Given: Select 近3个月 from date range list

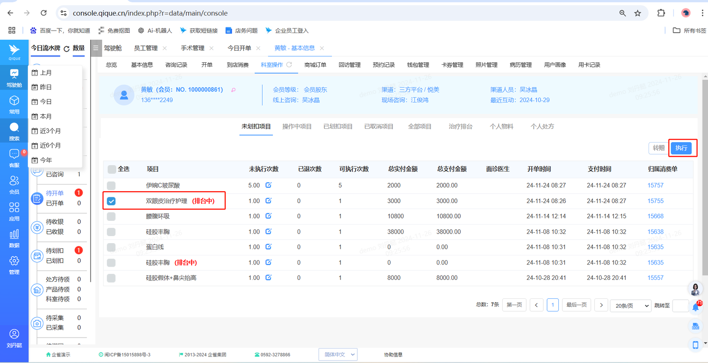Looking at the screenshot, I should pos(50,131).
